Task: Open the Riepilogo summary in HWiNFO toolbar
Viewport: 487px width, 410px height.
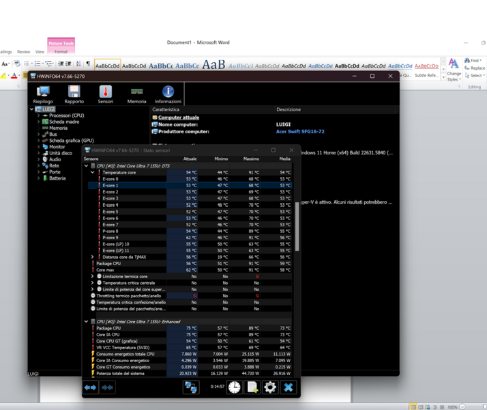Action: coord(43,94)
